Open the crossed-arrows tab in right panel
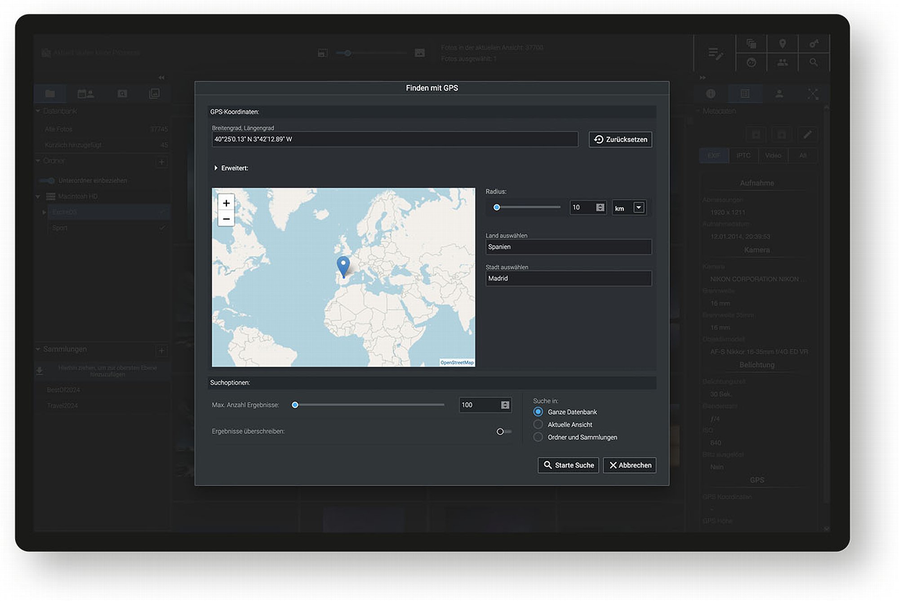This screenshot has height=601, width=899. click(x=813, y=93)
